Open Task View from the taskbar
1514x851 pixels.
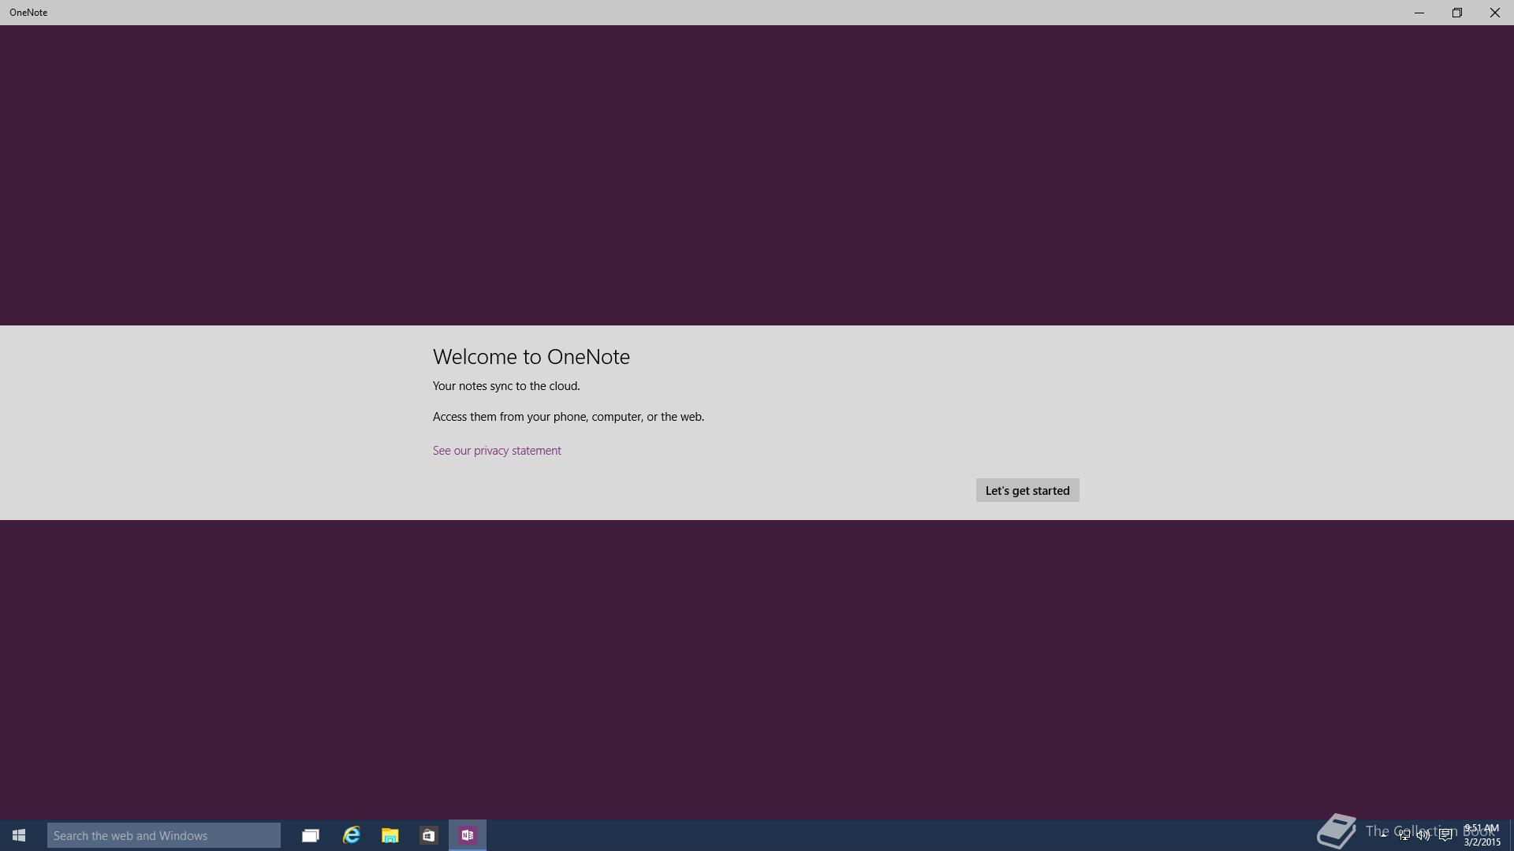pyautogui.click(x=311, y=835)
